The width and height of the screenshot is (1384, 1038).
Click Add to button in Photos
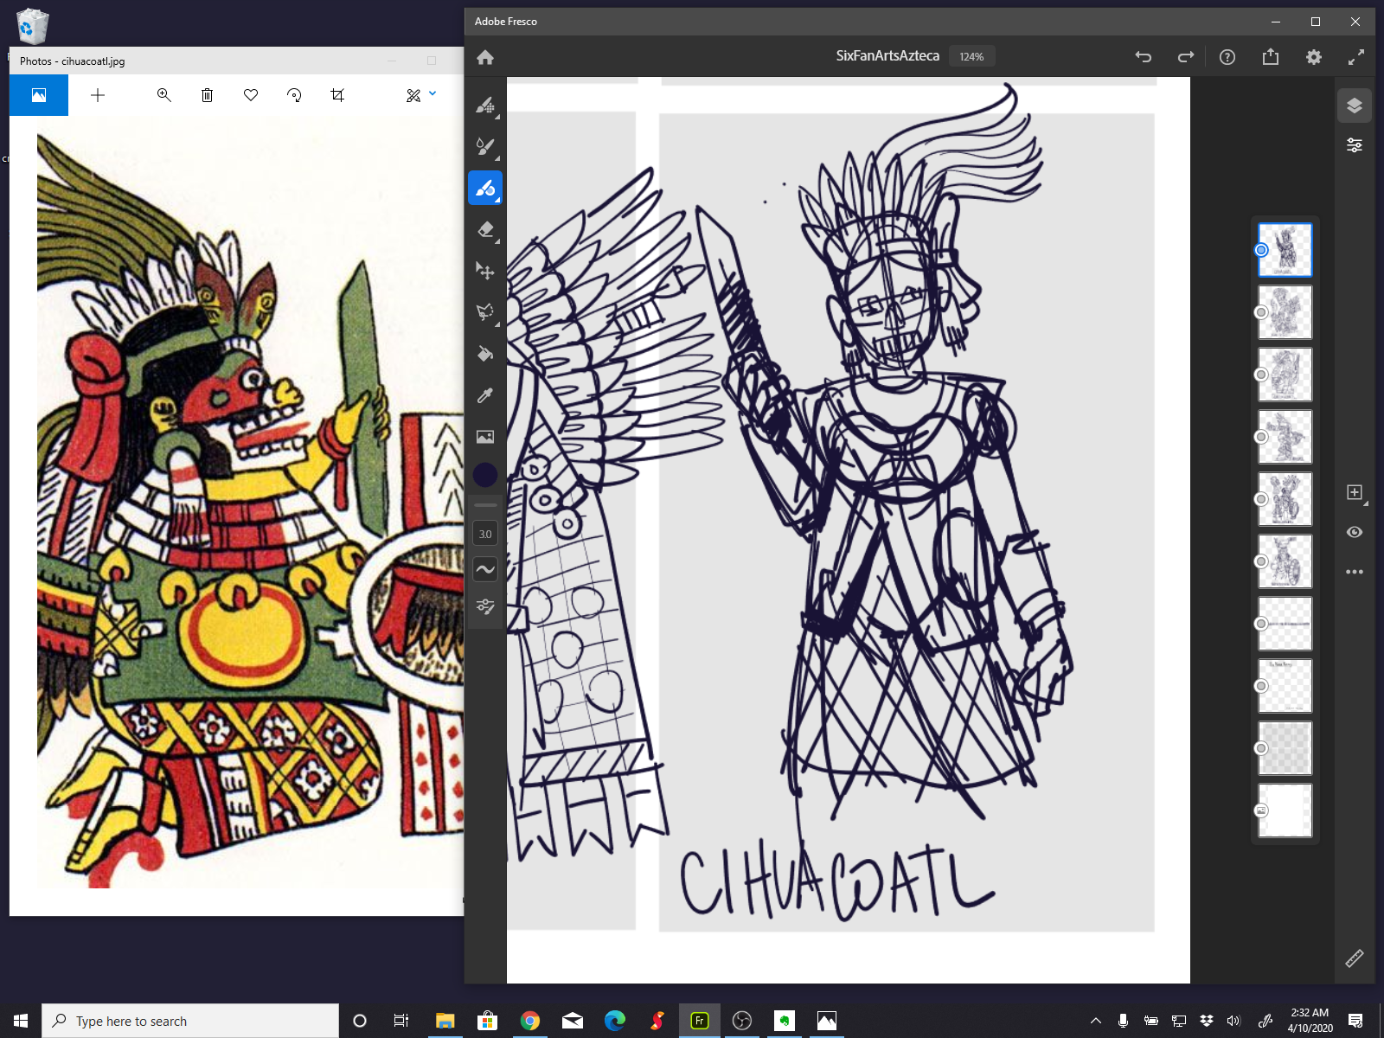98,95
